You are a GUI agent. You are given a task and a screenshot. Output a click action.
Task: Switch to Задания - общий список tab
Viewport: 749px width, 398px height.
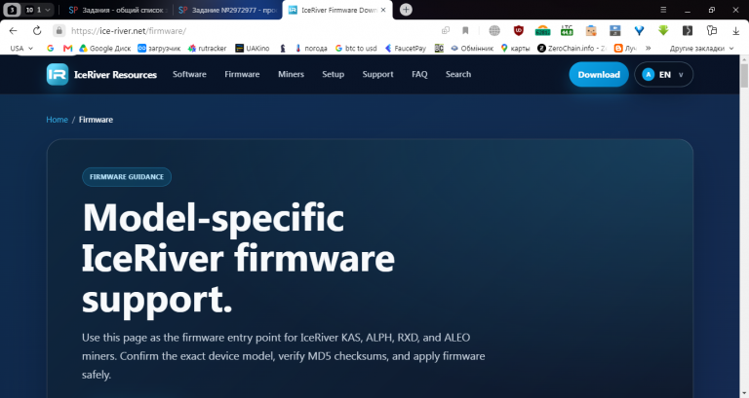(117, 10)
